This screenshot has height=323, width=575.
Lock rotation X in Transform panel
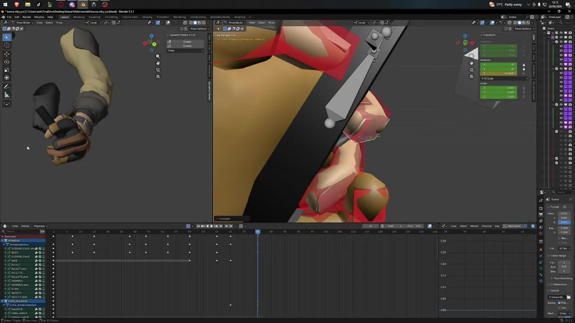(524, 65)
